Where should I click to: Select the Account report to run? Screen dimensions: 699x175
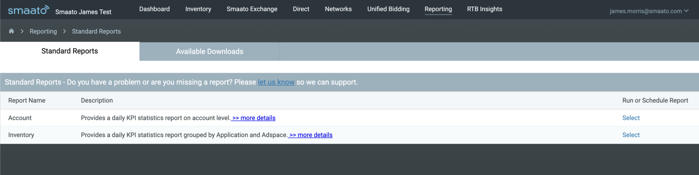[631, 118]
